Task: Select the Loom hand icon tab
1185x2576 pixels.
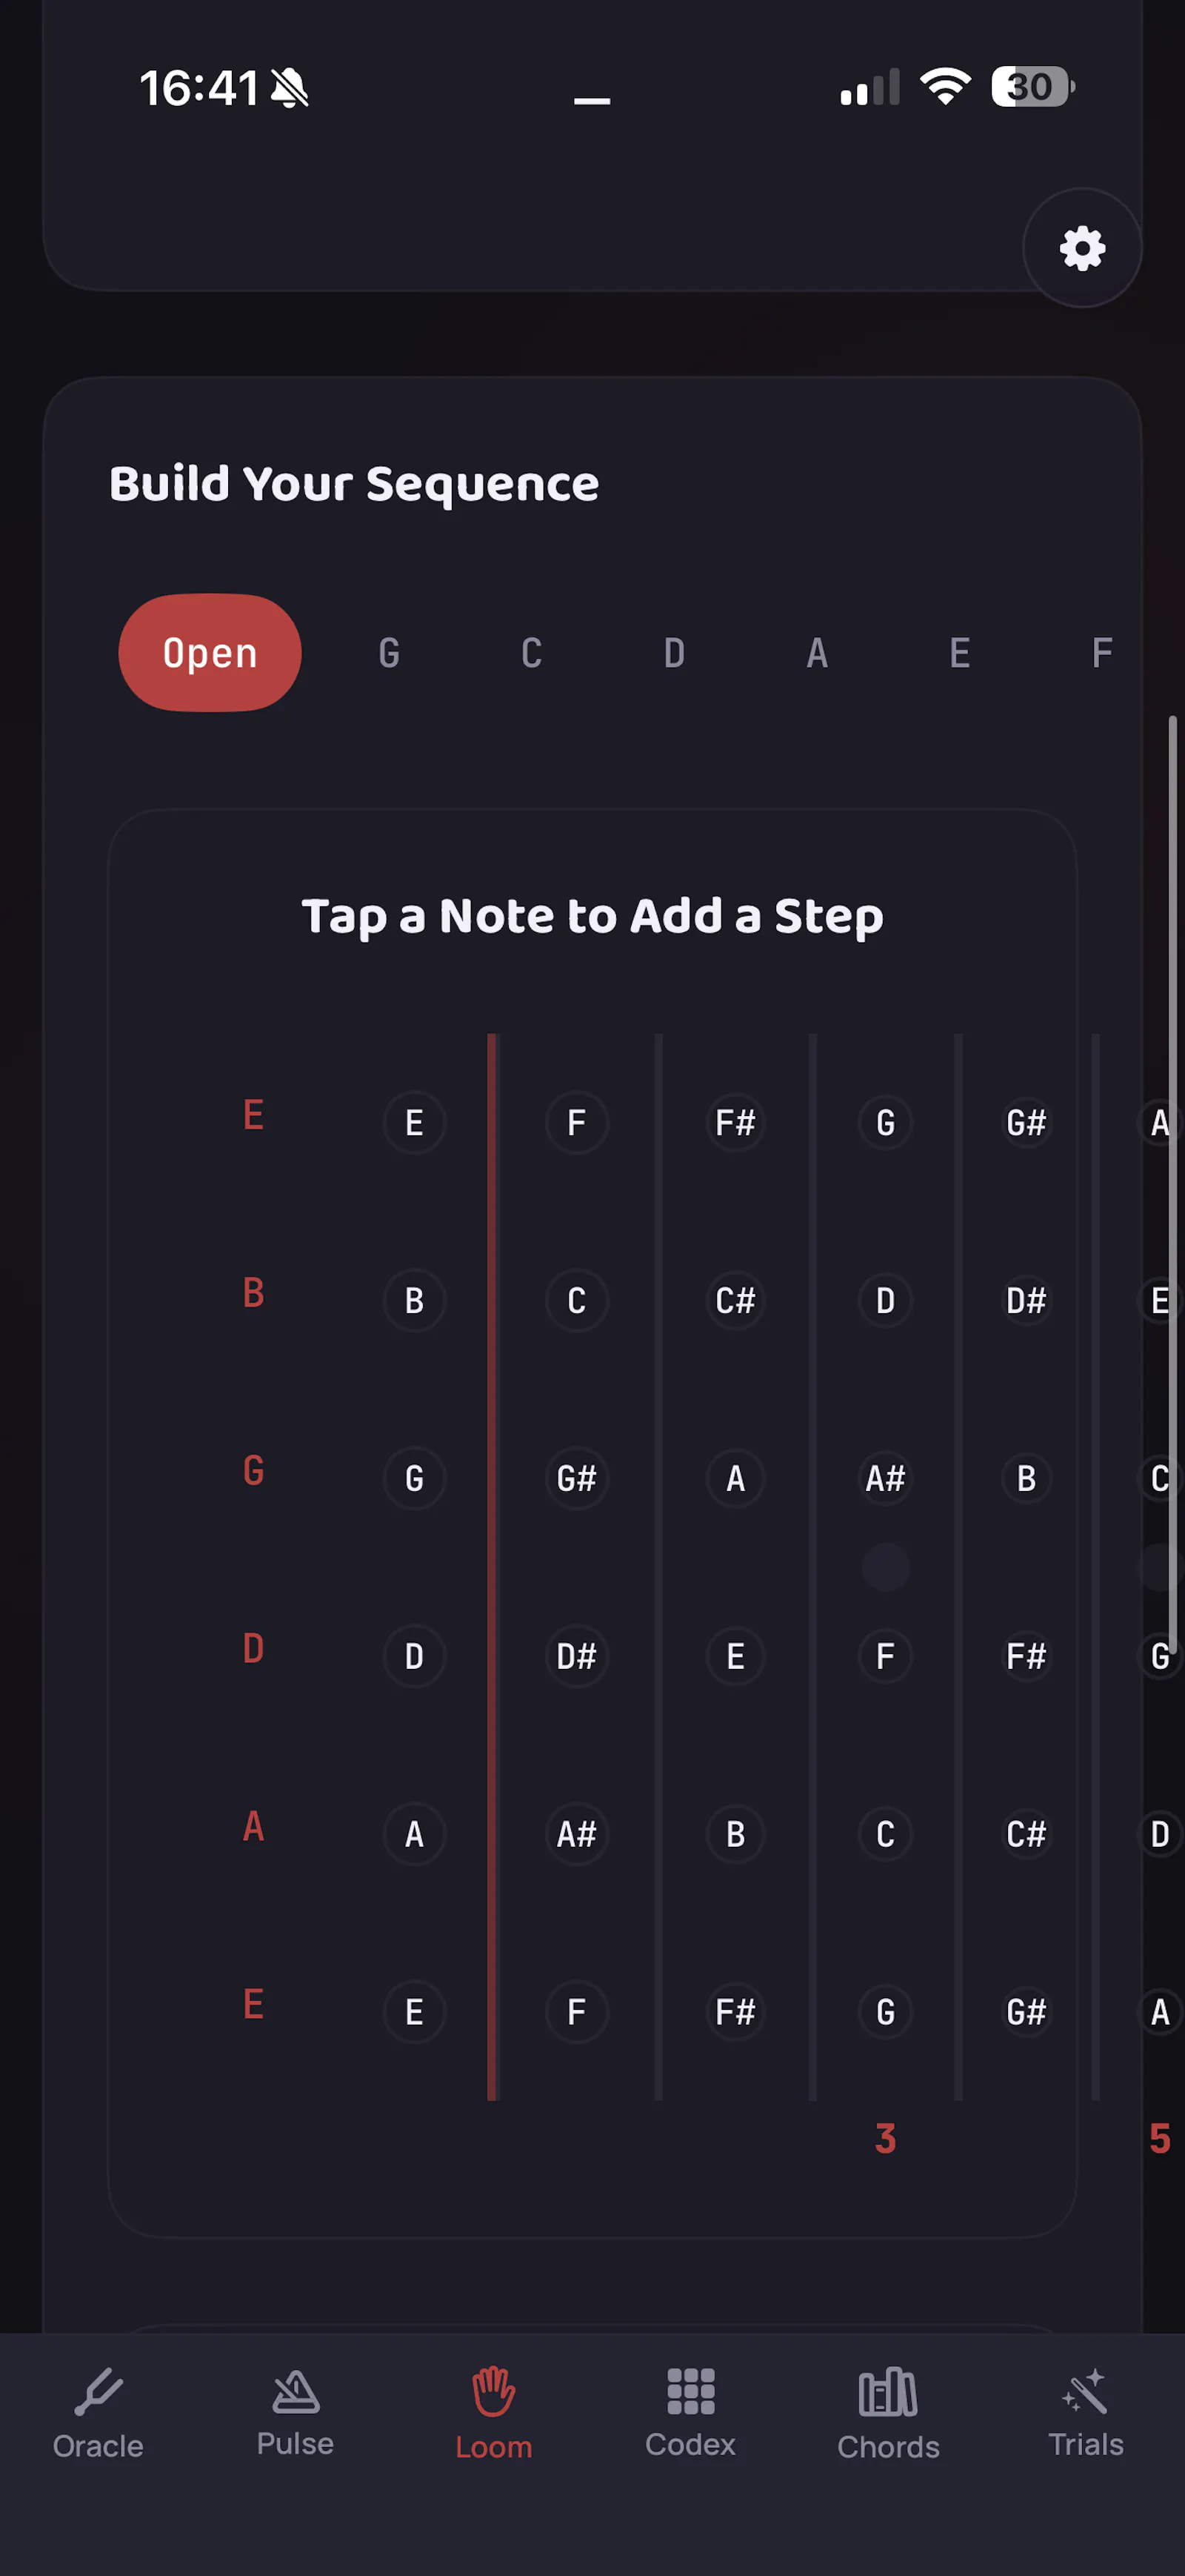Action: pos(493,2413)
